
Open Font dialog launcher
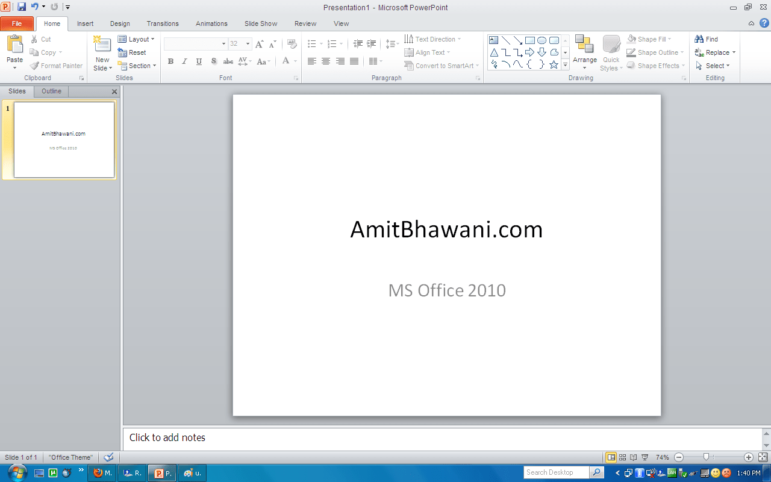(296, 78)
